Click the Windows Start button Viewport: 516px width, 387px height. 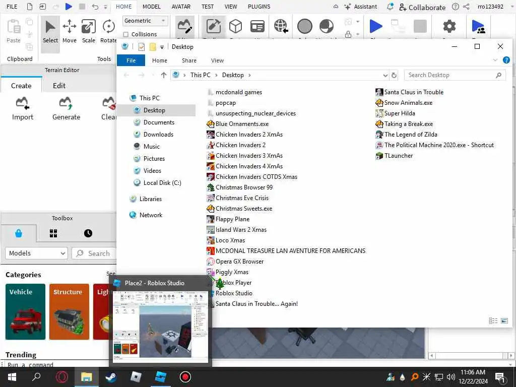click(12, 377)
